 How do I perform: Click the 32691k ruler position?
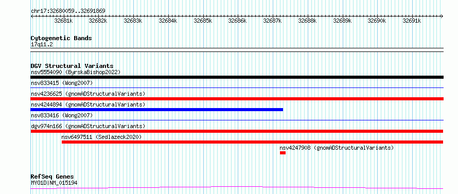pyautogui.click(x=412, y=21)
